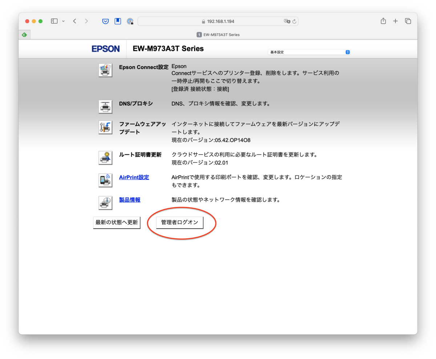Image resolution: width=436 pixels, height=359 pixels.
Task: Go forward with Safari's forward arrow
Action: pos(86,21)
